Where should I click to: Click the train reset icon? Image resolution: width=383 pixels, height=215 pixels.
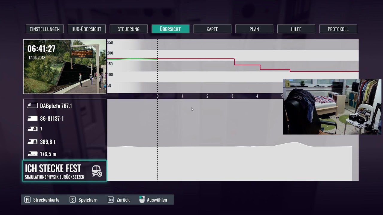(97, 171)
